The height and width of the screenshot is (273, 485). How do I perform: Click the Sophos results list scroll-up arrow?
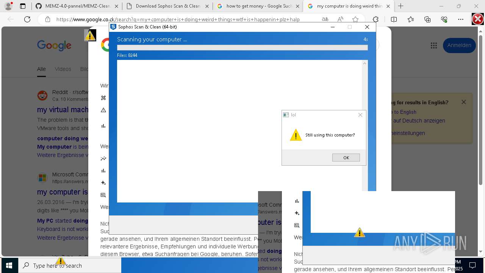[365, 63]
